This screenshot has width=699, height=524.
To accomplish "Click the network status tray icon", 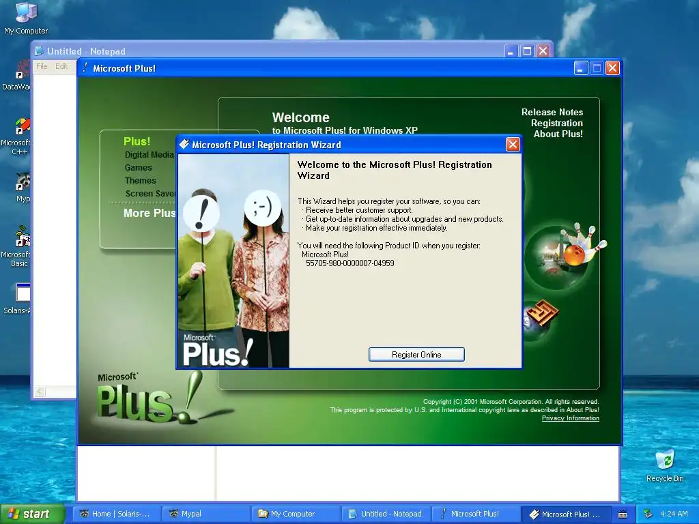I will 648,514.
